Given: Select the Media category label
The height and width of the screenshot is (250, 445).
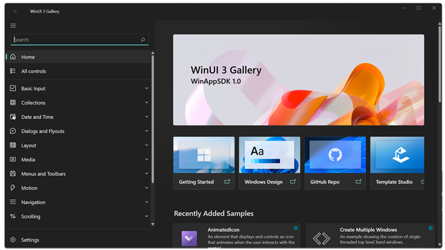Looking at the screenshot, I should coord(28,160).
